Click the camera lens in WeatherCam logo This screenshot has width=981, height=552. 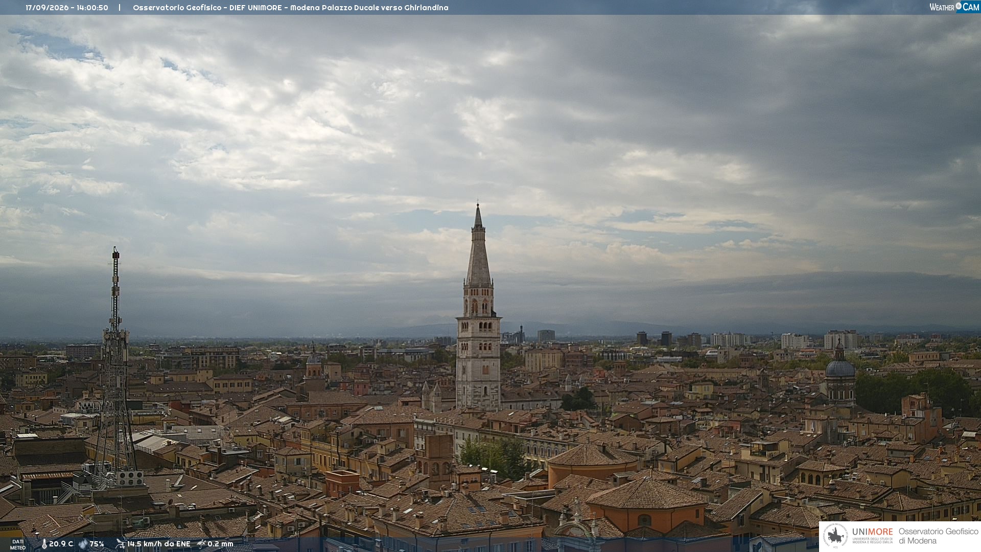pyautogui.click(x=959, y=6)
